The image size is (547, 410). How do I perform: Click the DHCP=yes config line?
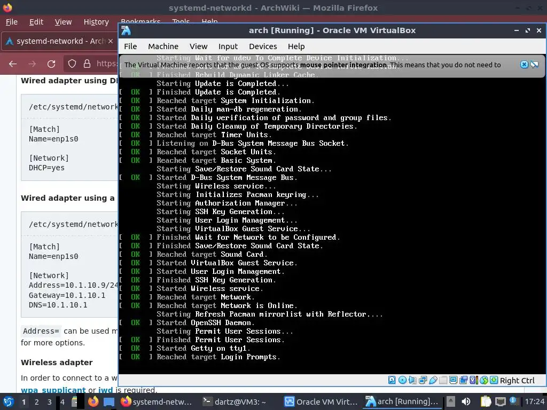coord(47,168)
